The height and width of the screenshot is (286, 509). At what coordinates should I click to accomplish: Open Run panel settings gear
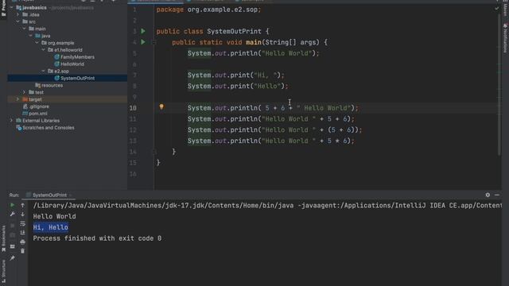[x=488, y=195]
